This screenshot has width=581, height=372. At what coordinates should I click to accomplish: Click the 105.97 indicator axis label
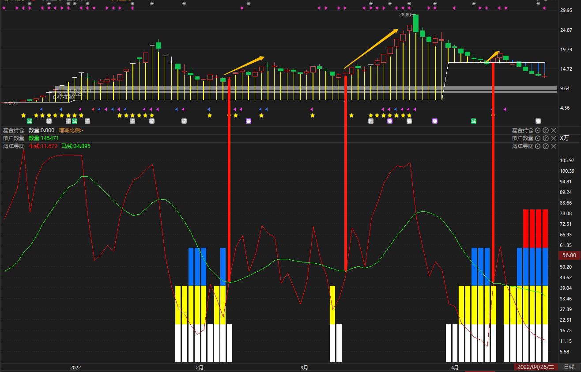coord(567,160)
